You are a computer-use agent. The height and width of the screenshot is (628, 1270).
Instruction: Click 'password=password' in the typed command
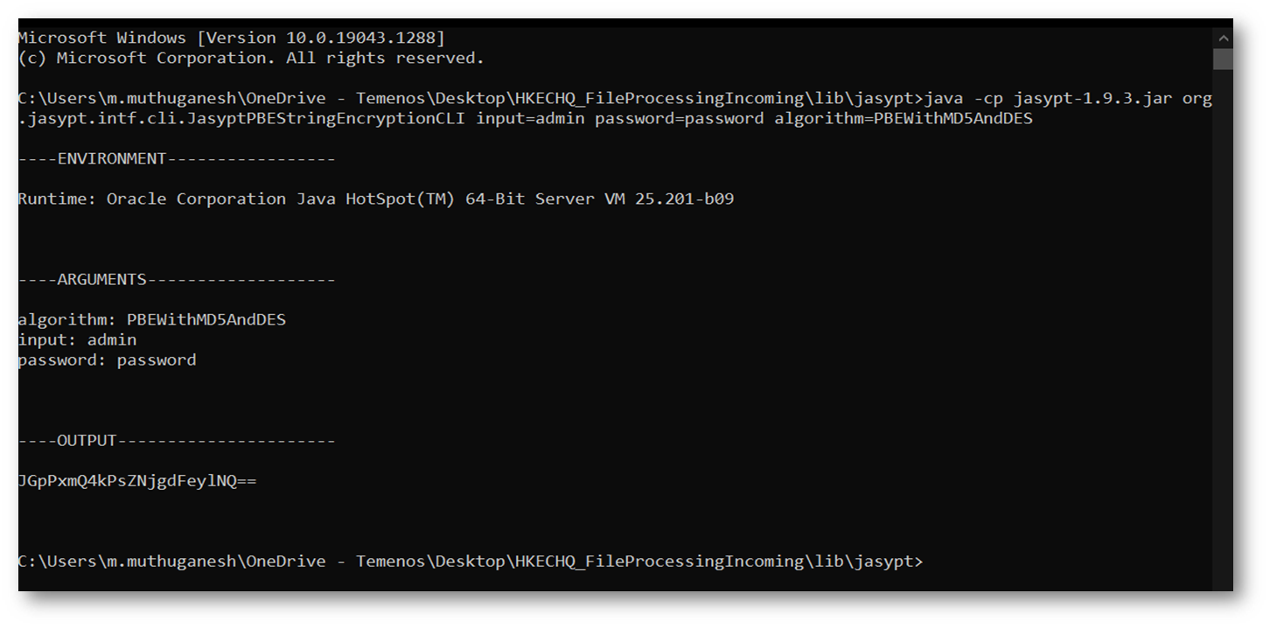tap(679, 119)
